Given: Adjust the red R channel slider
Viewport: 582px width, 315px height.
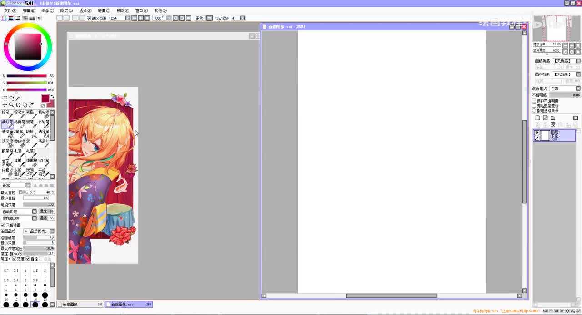Looking at the screenshot, I should 26,76.
